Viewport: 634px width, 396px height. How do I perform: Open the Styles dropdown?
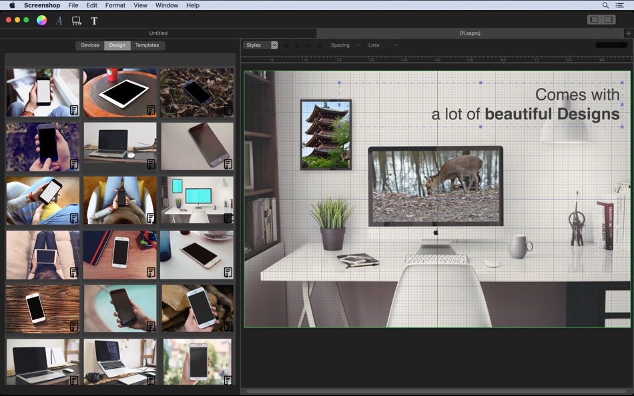260,45
